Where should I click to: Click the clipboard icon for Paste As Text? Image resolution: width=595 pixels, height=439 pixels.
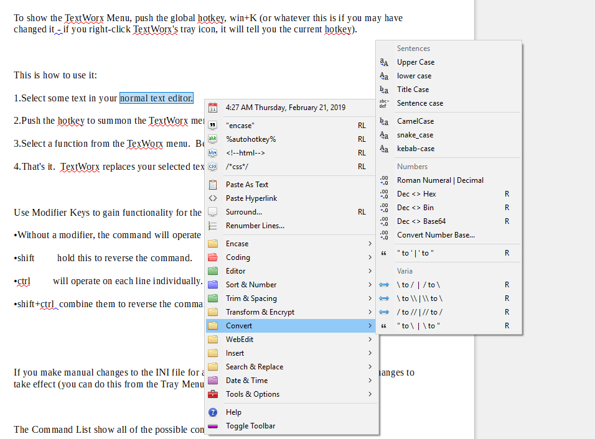click(x=213, y=185)
